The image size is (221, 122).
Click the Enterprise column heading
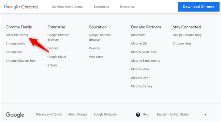point(56,27)
